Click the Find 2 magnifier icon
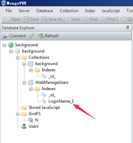This screenshot has height=143, width=133. coord(103,19)
